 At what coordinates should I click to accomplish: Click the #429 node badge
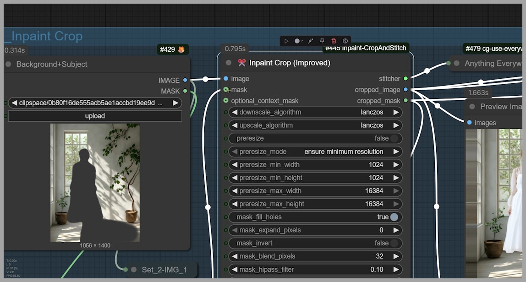coord(173,49)
